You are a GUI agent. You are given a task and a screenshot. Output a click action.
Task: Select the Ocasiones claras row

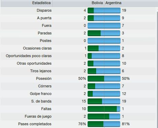(78, 48)
